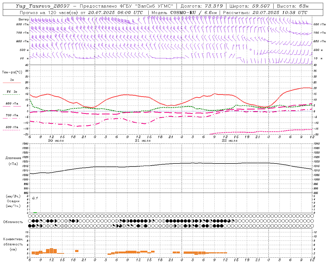
Task: Click the Осадки precipitation label
Action: (x=13, y=201)
